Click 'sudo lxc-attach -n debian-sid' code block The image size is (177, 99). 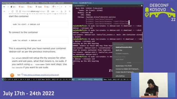pyautogui.click(x=40, y=40)
